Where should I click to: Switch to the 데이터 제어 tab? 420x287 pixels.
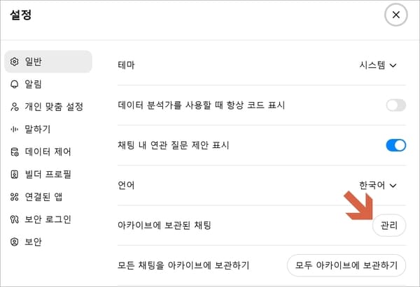point(48,152)
